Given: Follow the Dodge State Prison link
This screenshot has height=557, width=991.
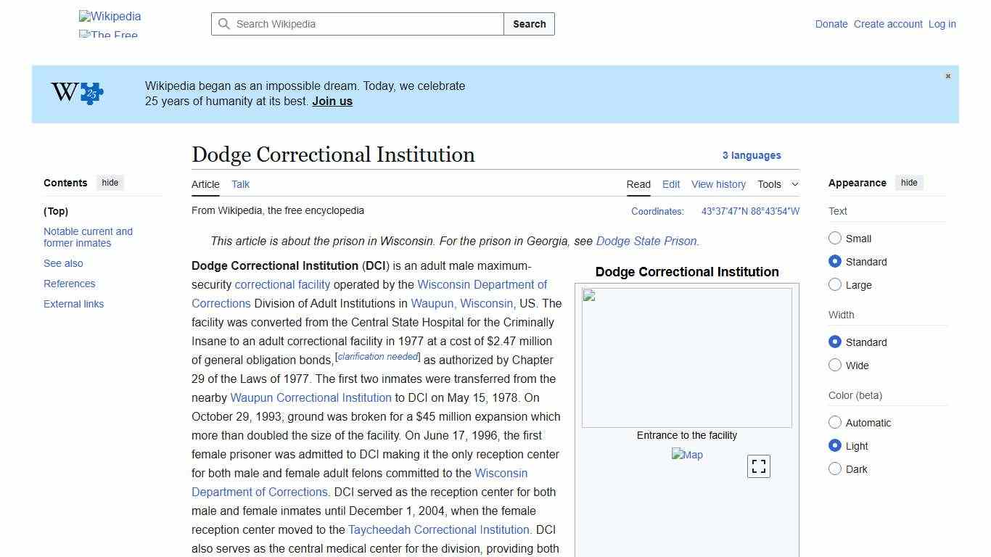Looking at the screenshot, I should [646, 241].
